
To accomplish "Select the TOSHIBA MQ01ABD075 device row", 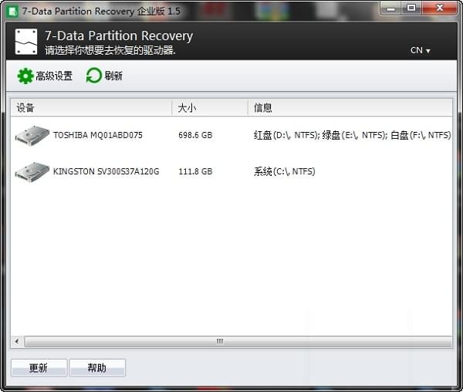I will [x=231, y=136].
